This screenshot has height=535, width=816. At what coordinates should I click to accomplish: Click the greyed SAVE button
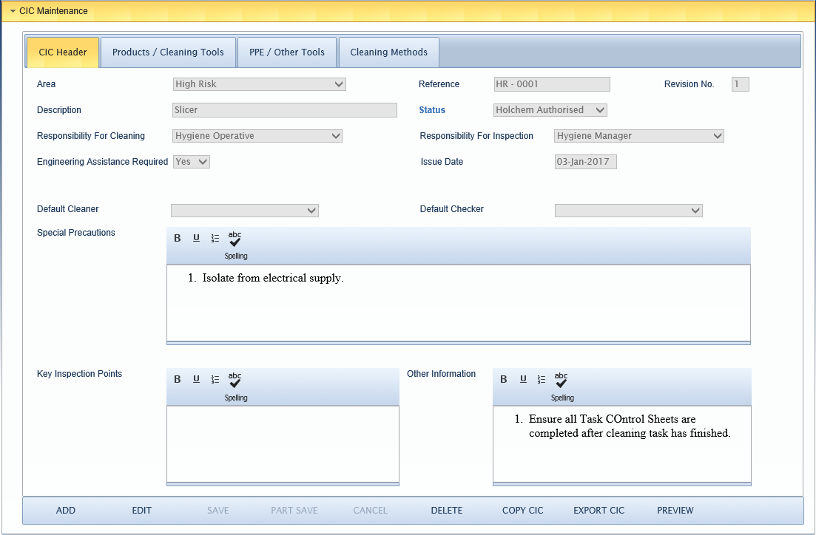[218, 511]
